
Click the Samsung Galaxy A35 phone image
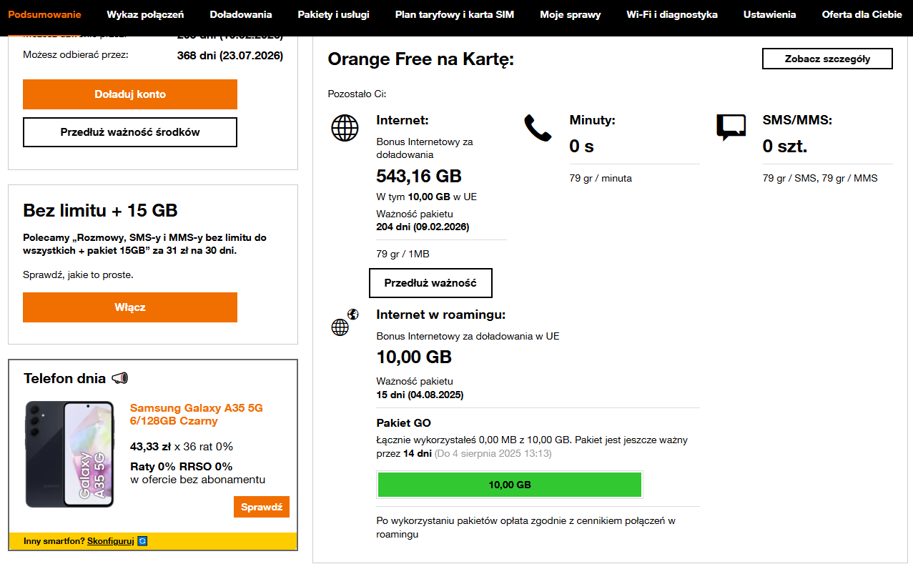coord(70,454)
